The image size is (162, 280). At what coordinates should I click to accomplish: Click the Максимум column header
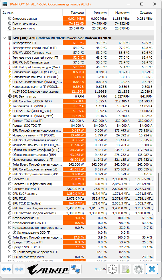point(120,13)
